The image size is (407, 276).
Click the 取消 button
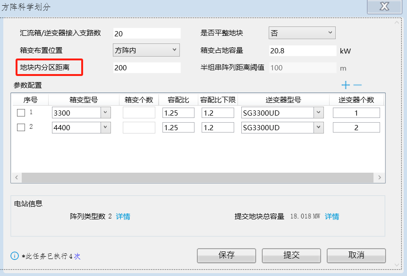tap(356, 255)
